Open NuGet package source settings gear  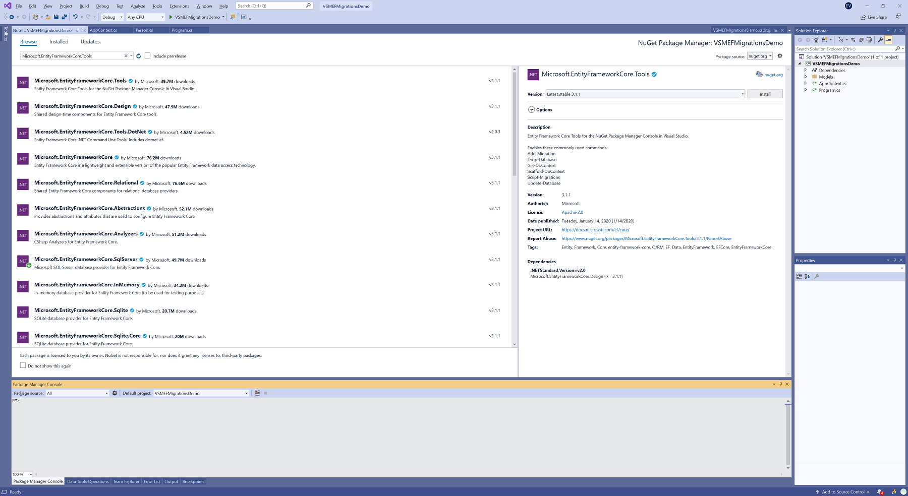click(780, 56)
